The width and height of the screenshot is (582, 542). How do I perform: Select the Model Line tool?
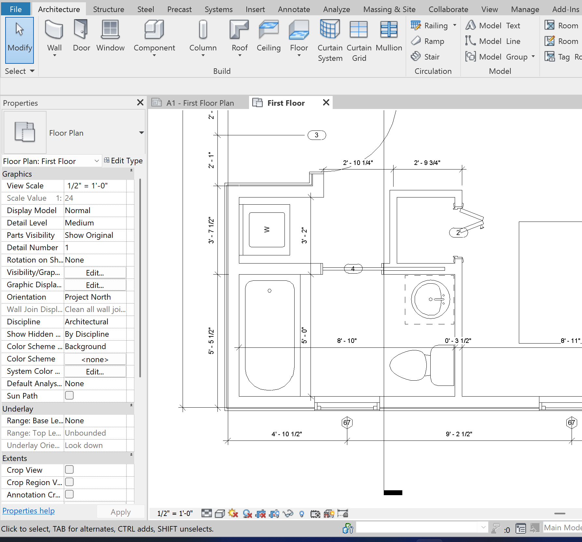click(493, 41)
